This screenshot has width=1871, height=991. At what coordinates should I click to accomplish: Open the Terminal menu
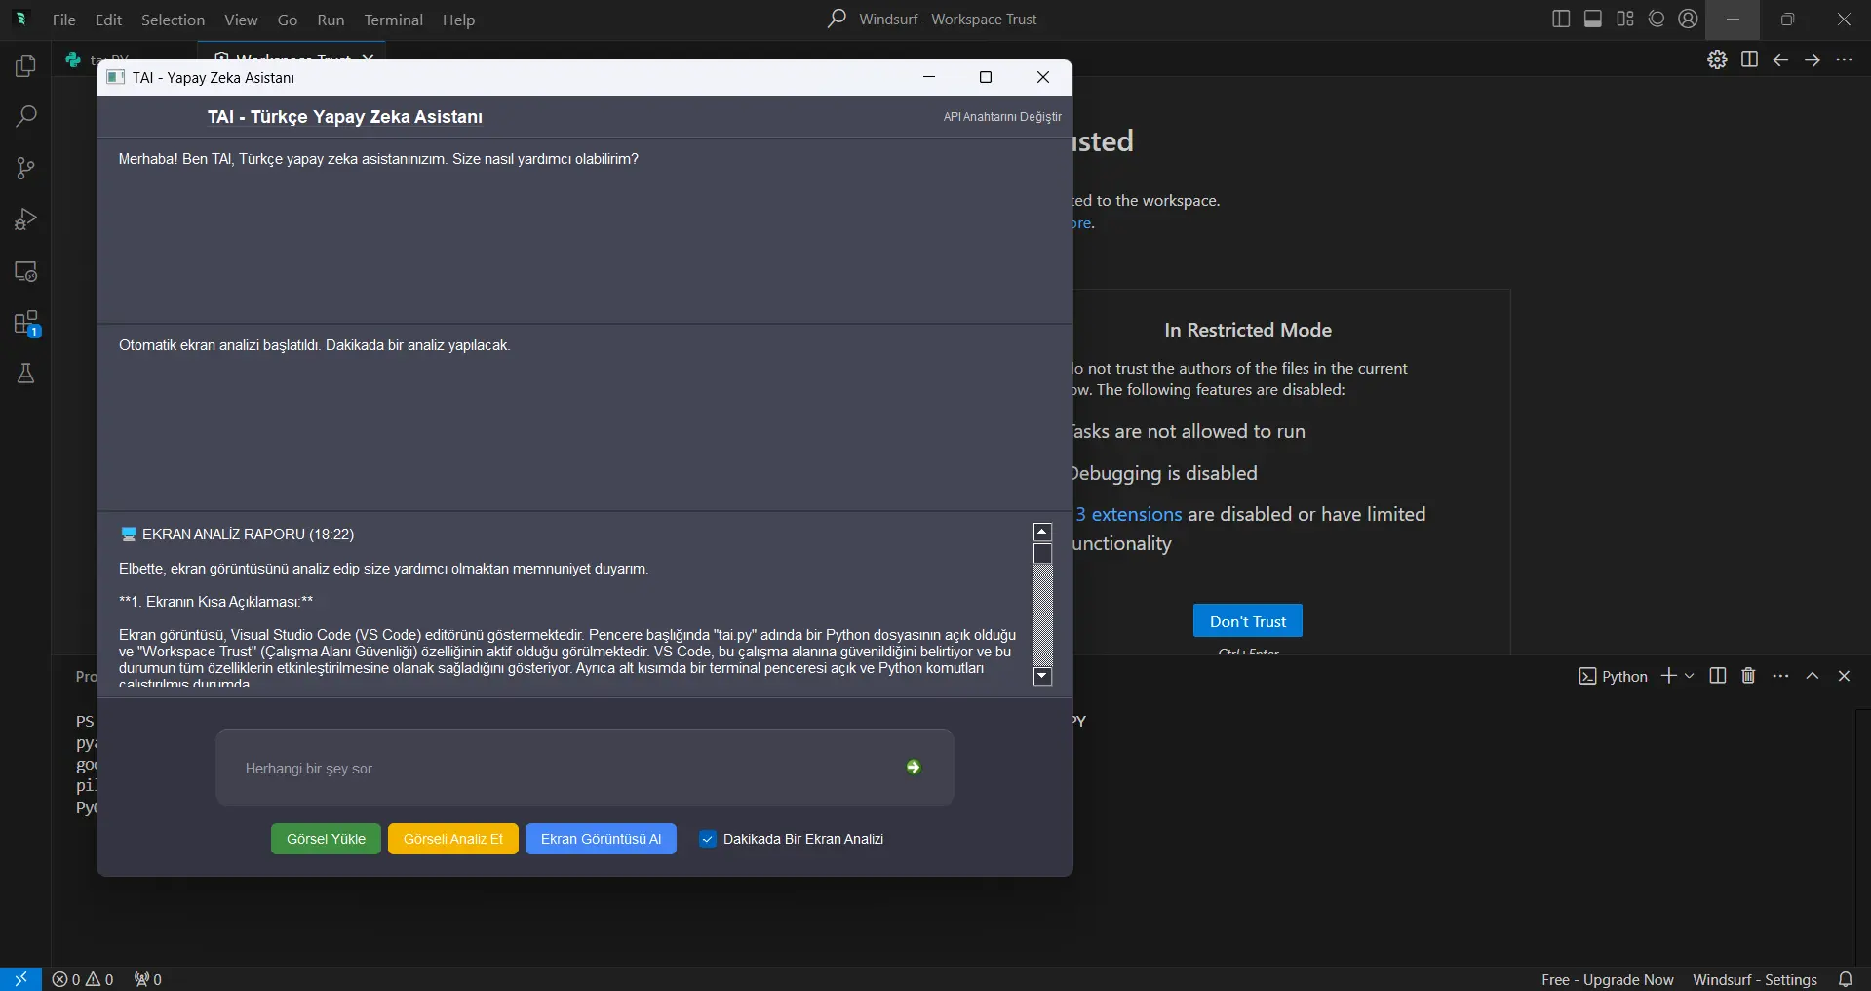click(393, 20)
